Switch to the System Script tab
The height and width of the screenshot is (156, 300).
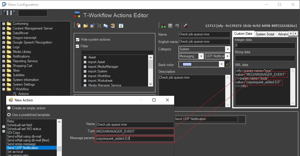265,34
